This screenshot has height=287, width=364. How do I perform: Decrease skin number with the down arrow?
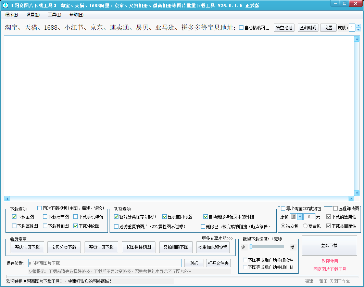coord(358,30)
